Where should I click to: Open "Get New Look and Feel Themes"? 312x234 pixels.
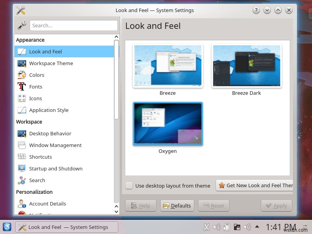[255, 186]
